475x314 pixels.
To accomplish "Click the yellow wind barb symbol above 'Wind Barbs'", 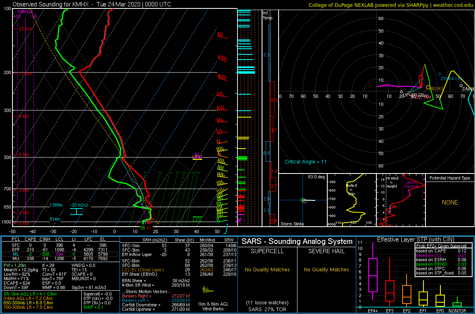I will coord(208,289).
